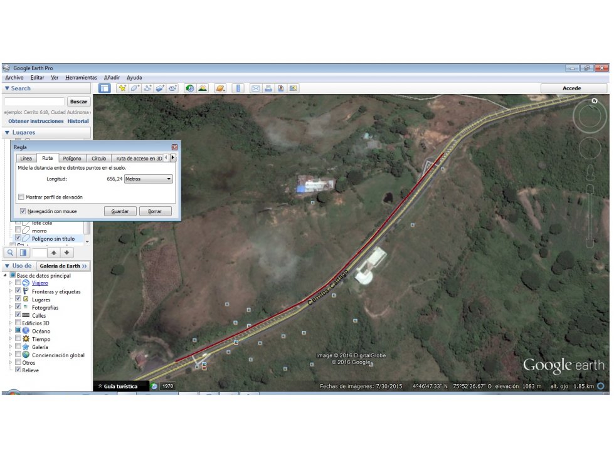Uncheck the Calles layer
The width and height of the screenshot is (614, 460).
pos(18,315)
